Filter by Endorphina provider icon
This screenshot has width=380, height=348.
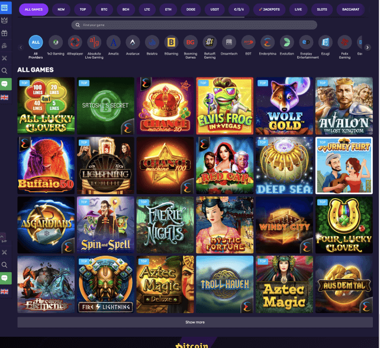(x=268, y=43)
